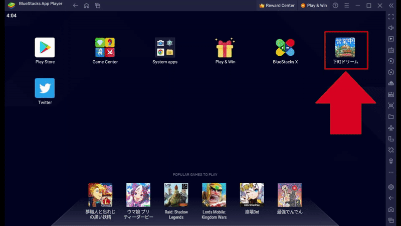Click the home icon in the sidebar
The image size is (401, 226).
[391, 209]
